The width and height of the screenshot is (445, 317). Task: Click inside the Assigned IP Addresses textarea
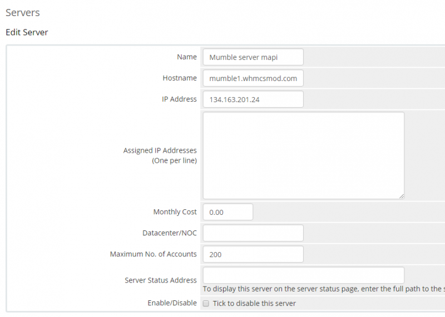pos(303,155)
